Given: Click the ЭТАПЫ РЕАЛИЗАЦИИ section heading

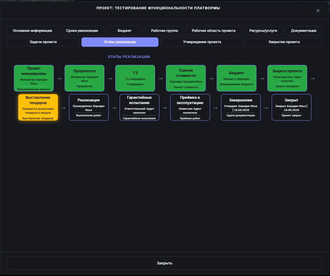Looking at the screenshot, I should 129,57.
